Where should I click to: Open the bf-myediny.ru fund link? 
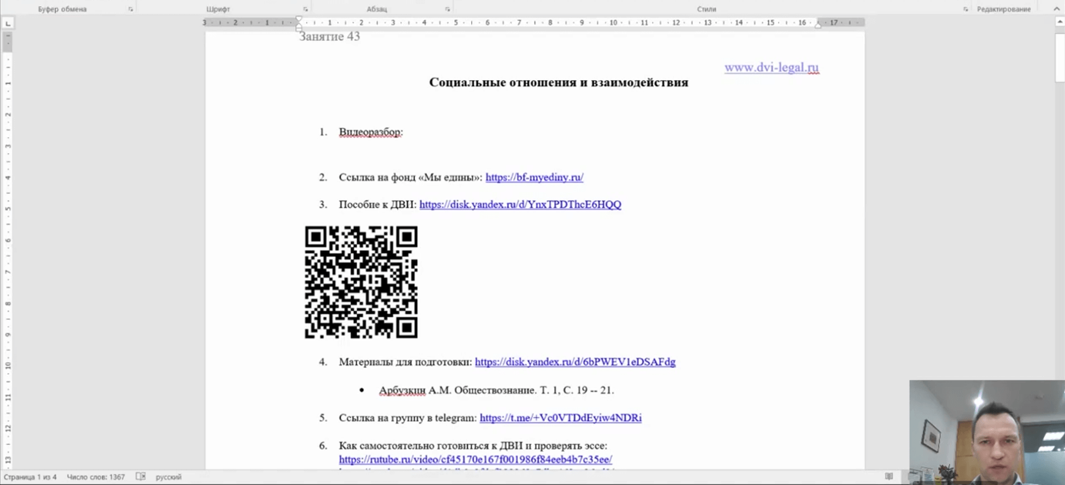point(534,177)
